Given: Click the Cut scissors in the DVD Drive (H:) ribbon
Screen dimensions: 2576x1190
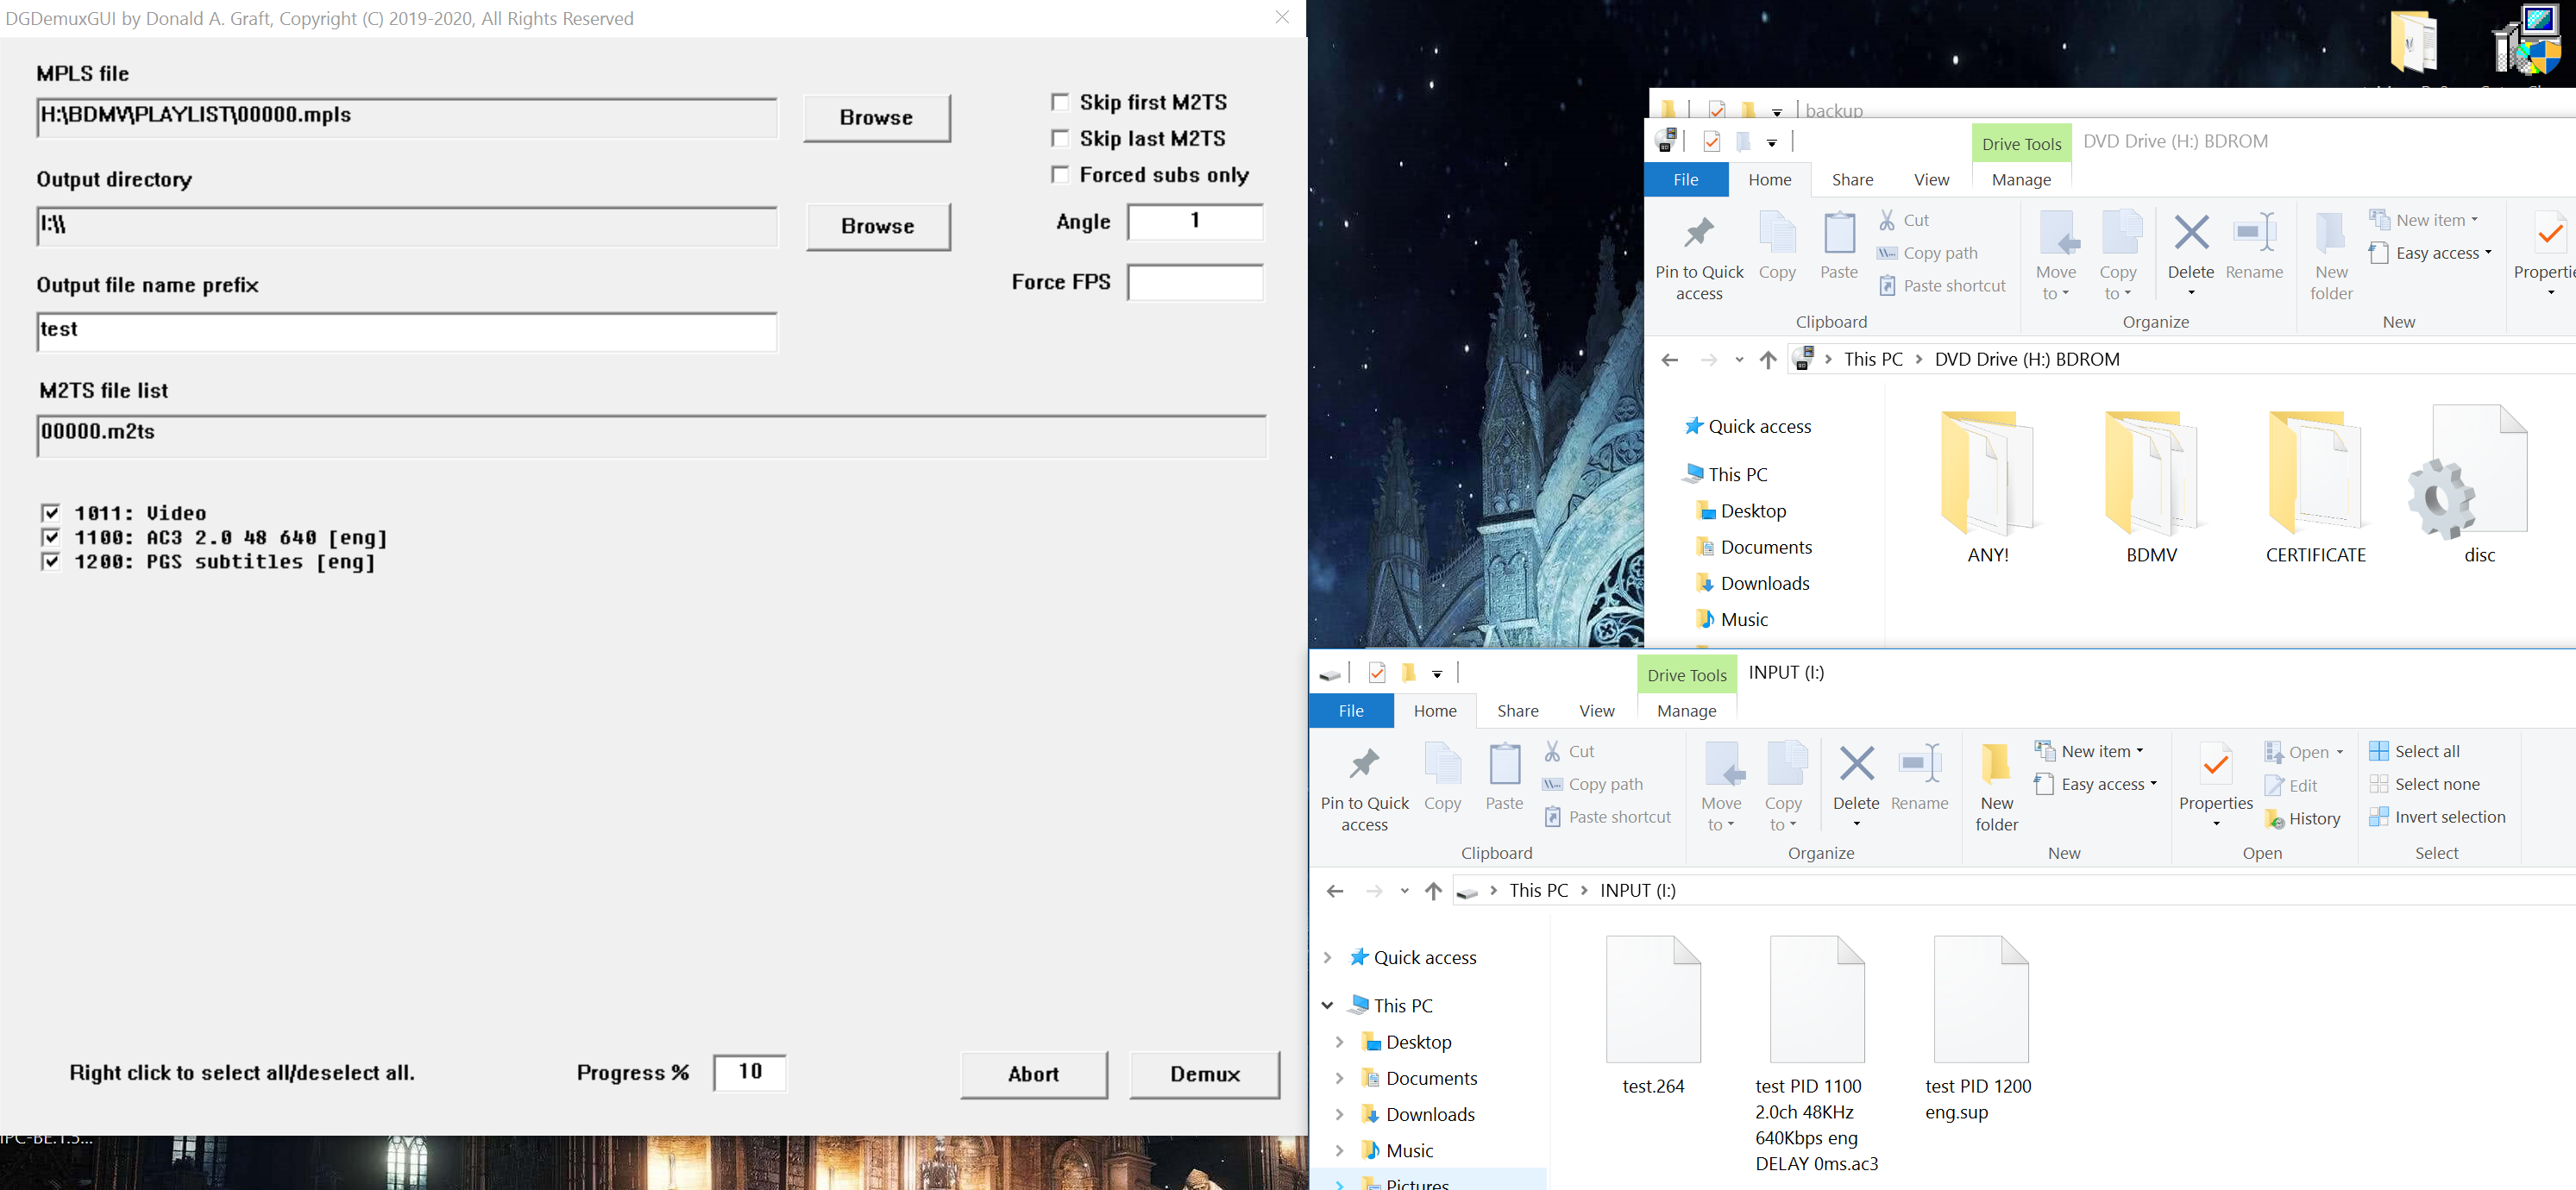Looking at the screenshot, I should pyautogui.click(x=1887, y=220).
